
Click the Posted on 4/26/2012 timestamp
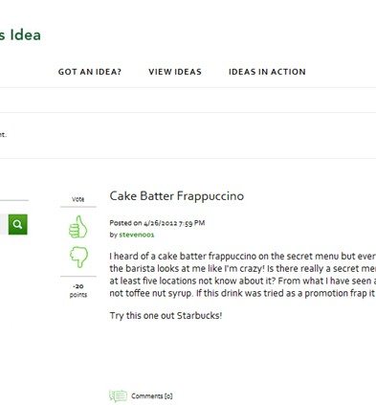click(157, 223)
